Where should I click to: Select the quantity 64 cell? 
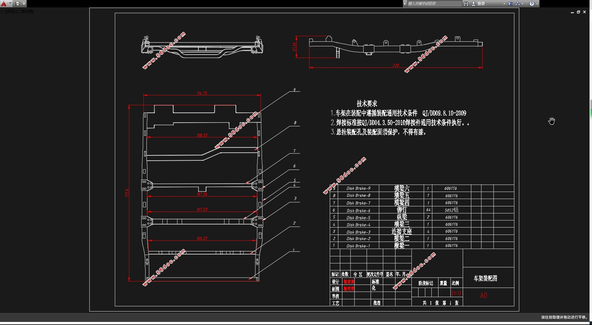click(428, 210)
